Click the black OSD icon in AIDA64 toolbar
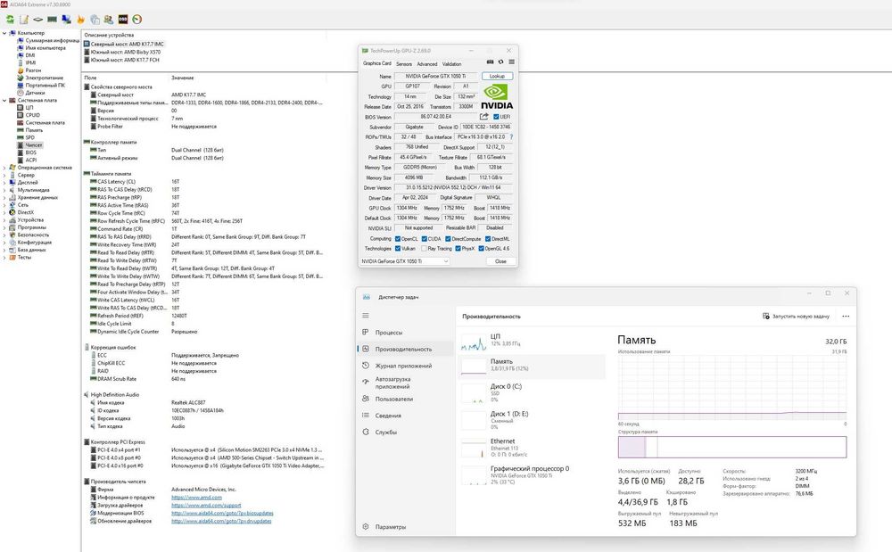 tap(123, 20)
